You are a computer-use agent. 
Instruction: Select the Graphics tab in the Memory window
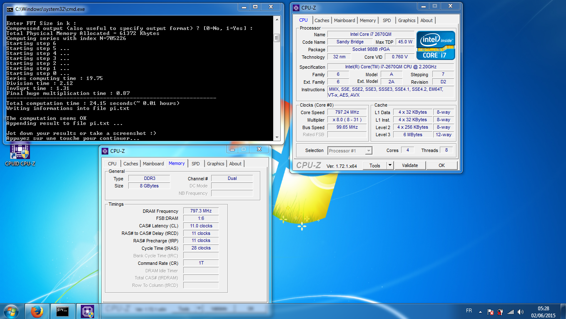coord(216,164)
